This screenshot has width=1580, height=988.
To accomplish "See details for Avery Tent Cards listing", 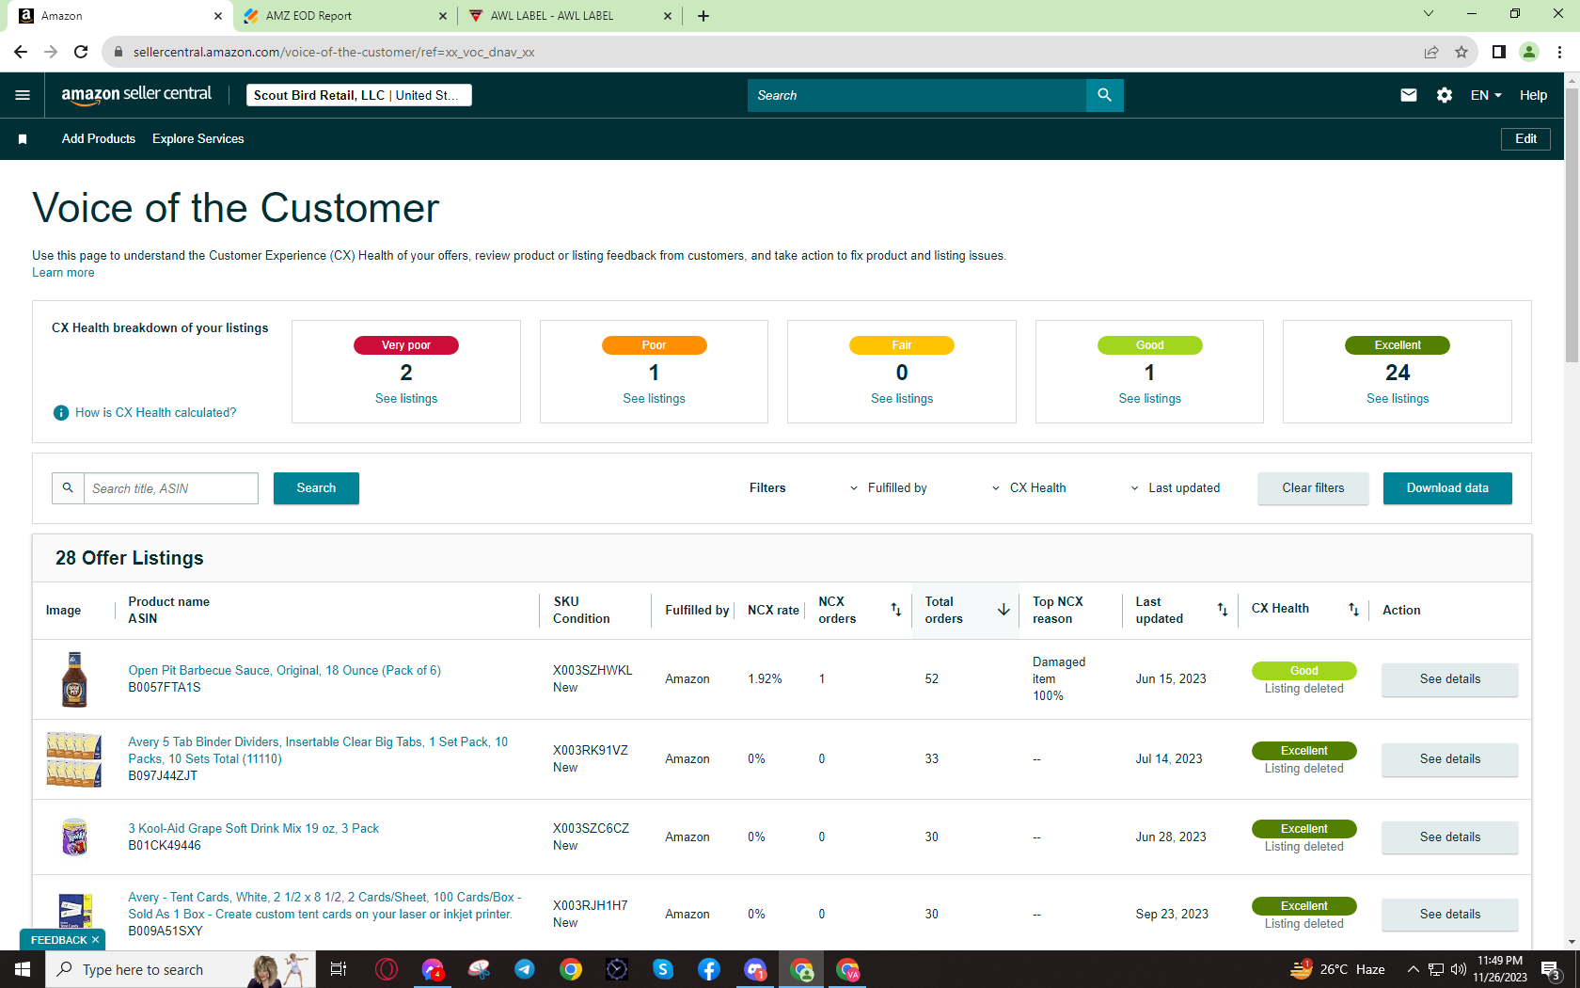I will [x=1449, y=915].
